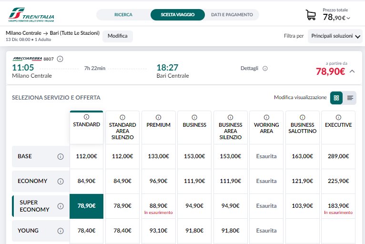Open STANDARD service info icon
Viewport: 365px width, 244px height.
pos(86,117)
